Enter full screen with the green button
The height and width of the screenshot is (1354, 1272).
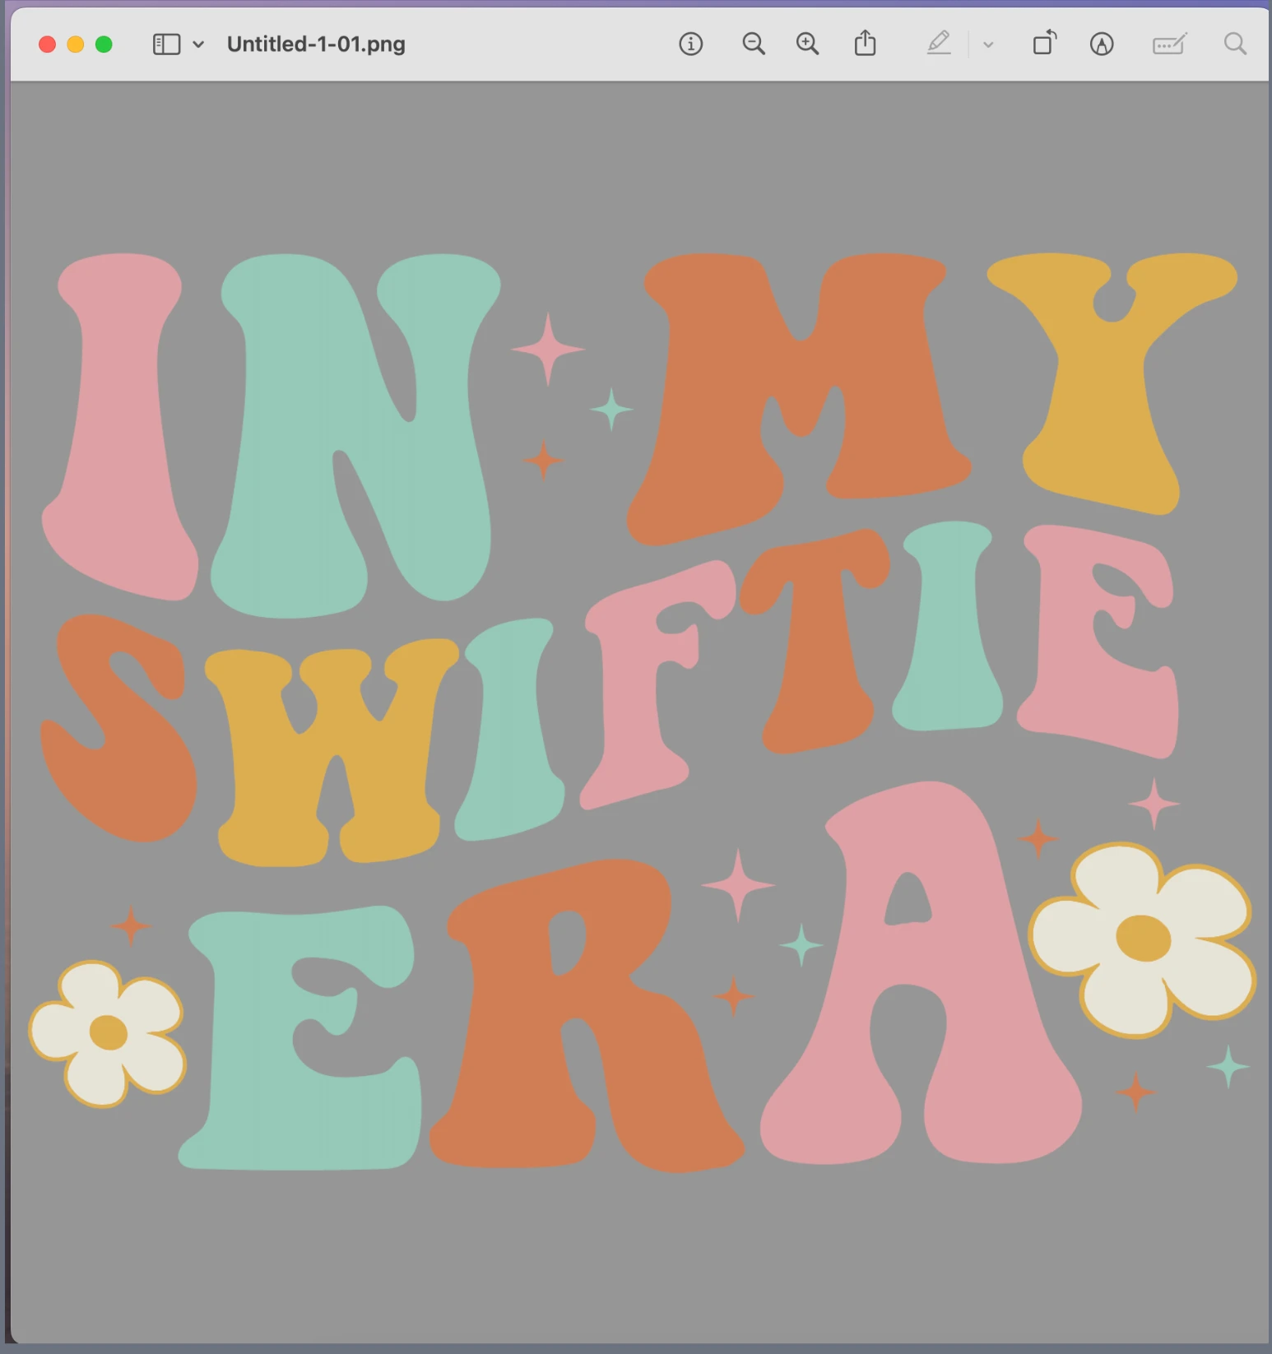pos(104,44)
